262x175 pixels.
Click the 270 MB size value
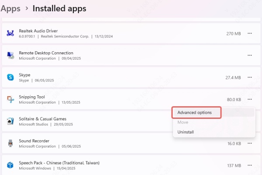pyautogui.click(x=234, y=34)
